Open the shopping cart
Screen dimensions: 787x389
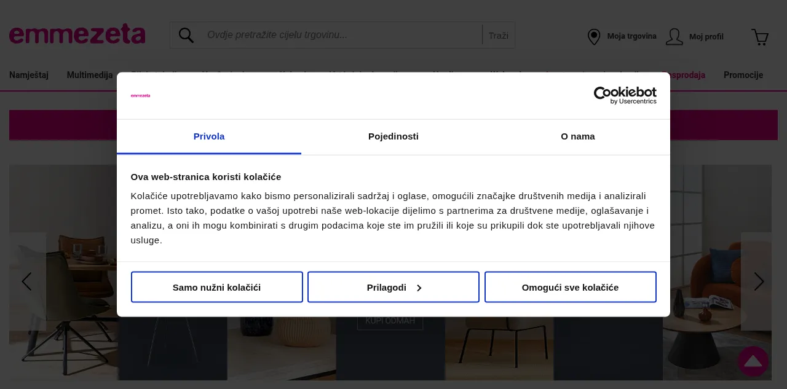tap(760, 37)
